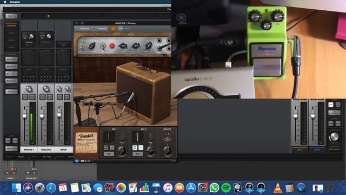This screenshot has height=195, width=346.
Task: Click the Settings button in Console sidebar
Action: click(11, 148)
